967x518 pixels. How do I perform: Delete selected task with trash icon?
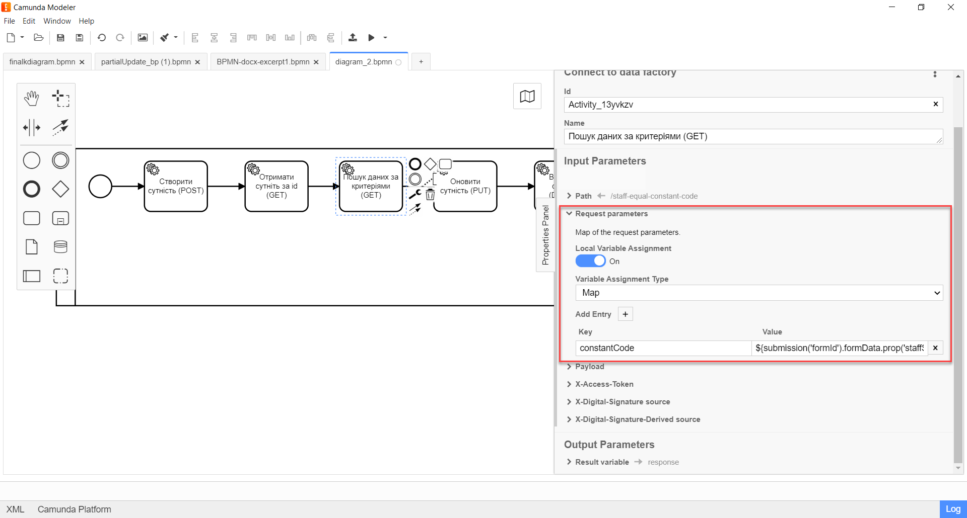click(x=430, y=195)
